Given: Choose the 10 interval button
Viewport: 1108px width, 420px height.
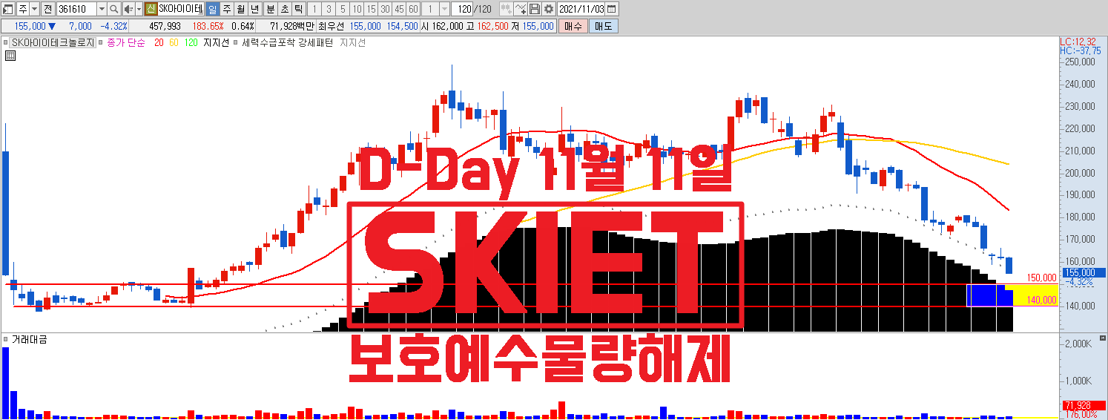Looking at the screenshot, I should click(356, 9).
